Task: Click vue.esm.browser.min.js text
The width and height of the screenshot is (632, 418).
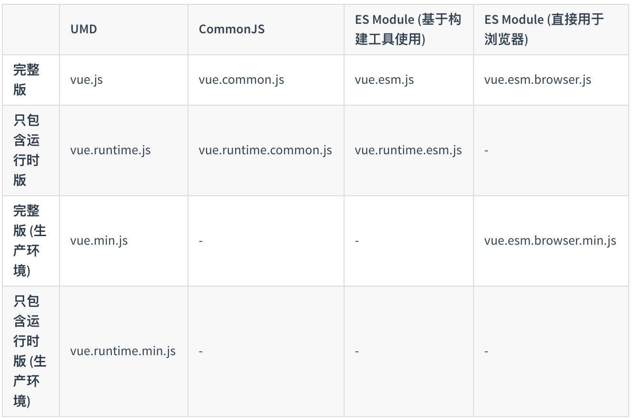Action: pyautogui.click(x=550, y=240)
